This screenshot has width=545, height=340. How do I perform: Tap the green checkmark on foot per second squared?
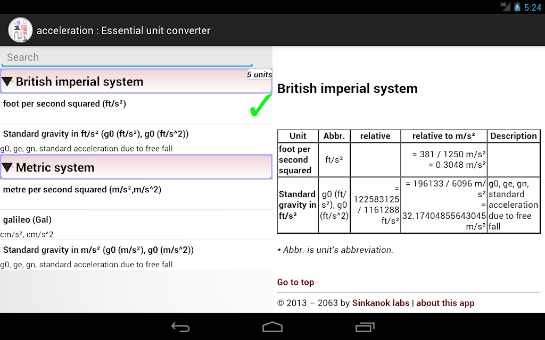point(261,106)
